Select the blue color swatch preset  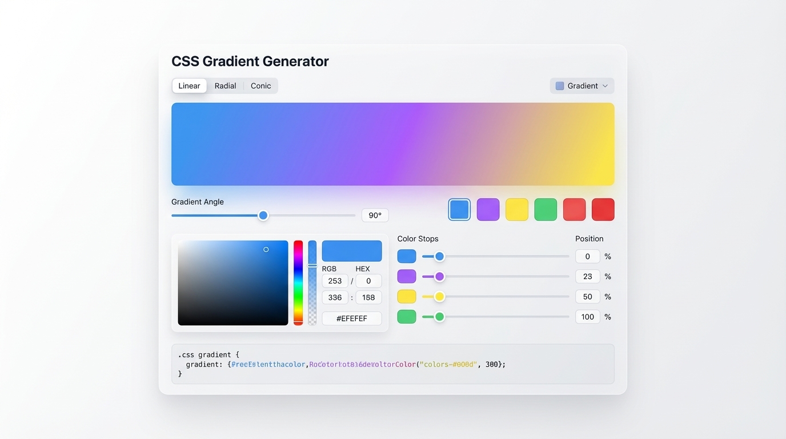point(459,209)
